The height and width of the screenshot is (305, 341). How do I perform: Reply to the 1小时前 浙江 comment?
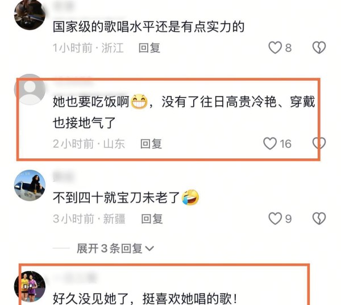tap(149, 48)
